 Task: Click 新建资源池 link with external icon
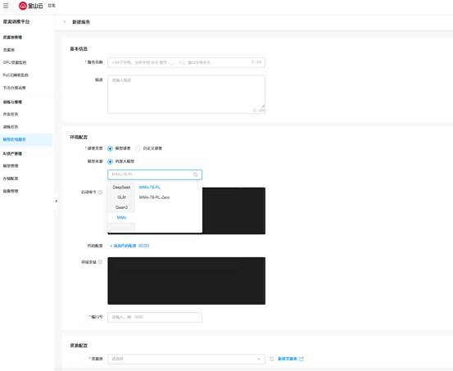point(291,359)
